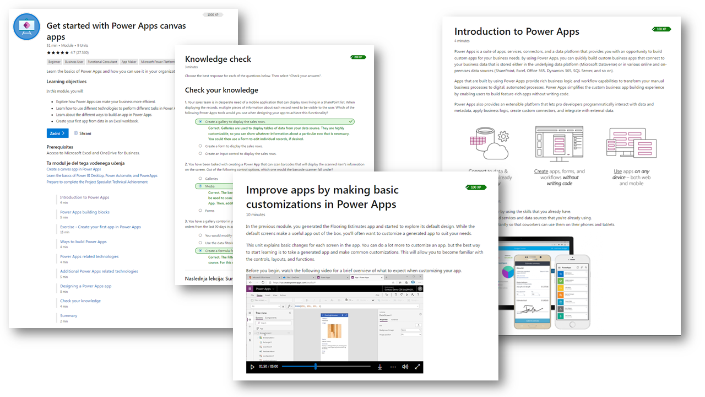Select 'Create a gallery to display the sales rows'
This screenshot has width=705, height=397.
pos(275,121)
